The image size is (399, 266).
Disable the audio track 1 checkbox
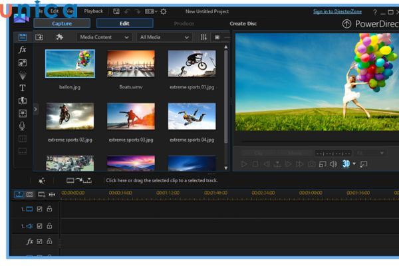point(39,226)
